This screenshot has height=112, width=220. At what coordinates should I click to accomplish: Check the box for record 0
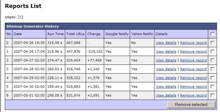point(212,43)
